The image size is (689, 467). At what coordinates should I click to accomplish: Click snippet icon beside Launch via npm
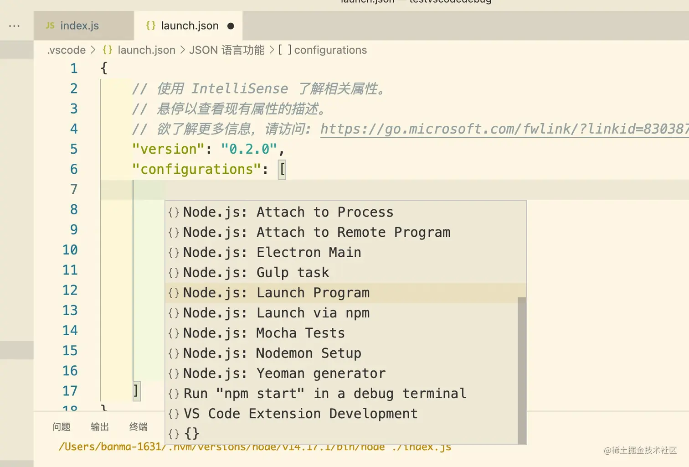tap(174, 313)
